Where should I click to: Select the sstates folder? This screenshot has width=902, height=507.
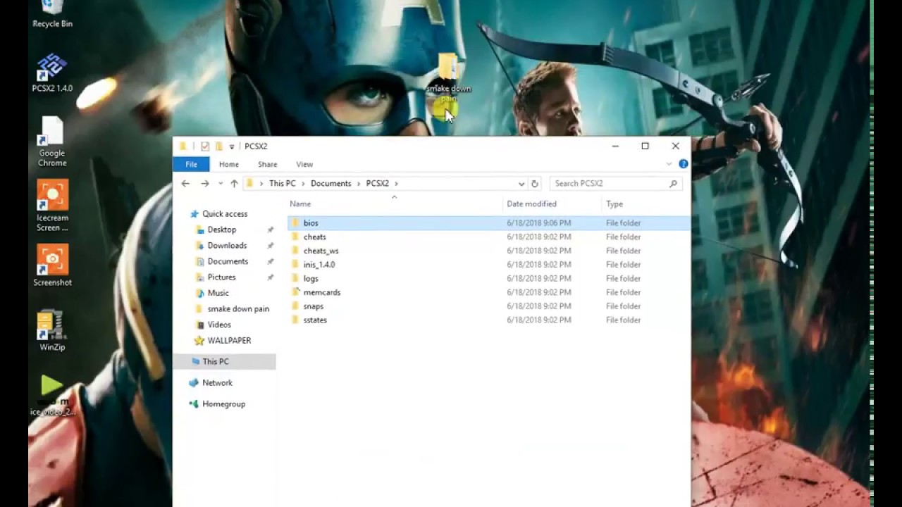pyautogui.click(x=315, y=320)
